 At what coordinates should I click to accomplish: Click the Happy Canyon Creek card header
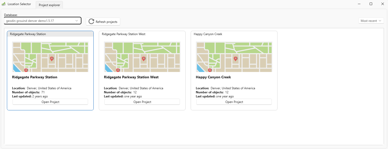pyautogui.click(x=234, y=34)
